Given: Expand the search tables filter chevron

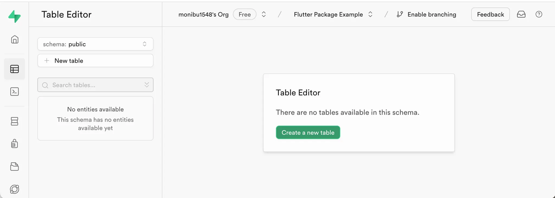Looking at the screenshot, I should click(x=147, y=85).
